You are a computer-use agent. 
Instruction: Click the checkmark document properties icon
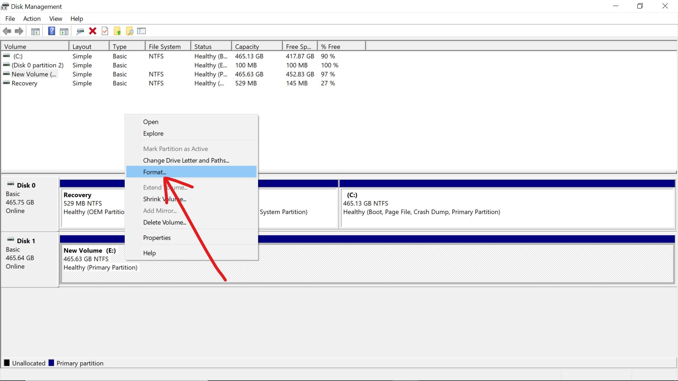pos(105,31)
